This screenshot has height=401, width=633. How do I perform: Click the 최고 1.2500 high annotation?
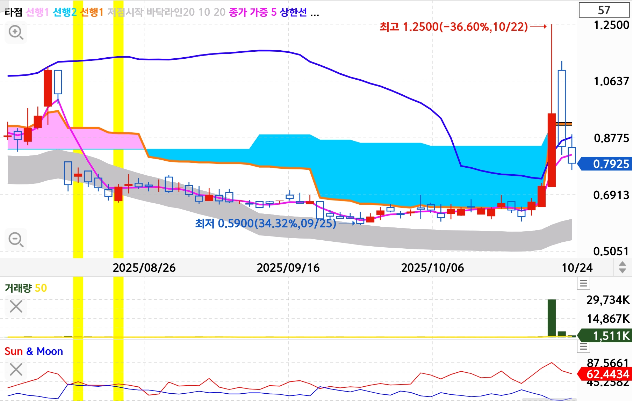pyautogui.click(x=454, y=27)
